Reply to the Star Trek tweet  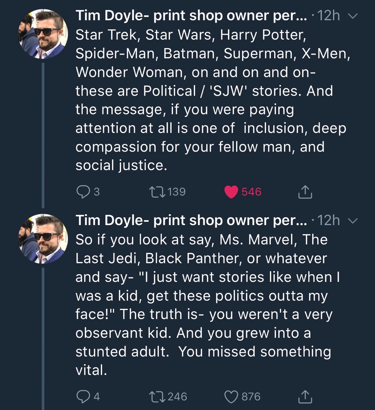83,192
